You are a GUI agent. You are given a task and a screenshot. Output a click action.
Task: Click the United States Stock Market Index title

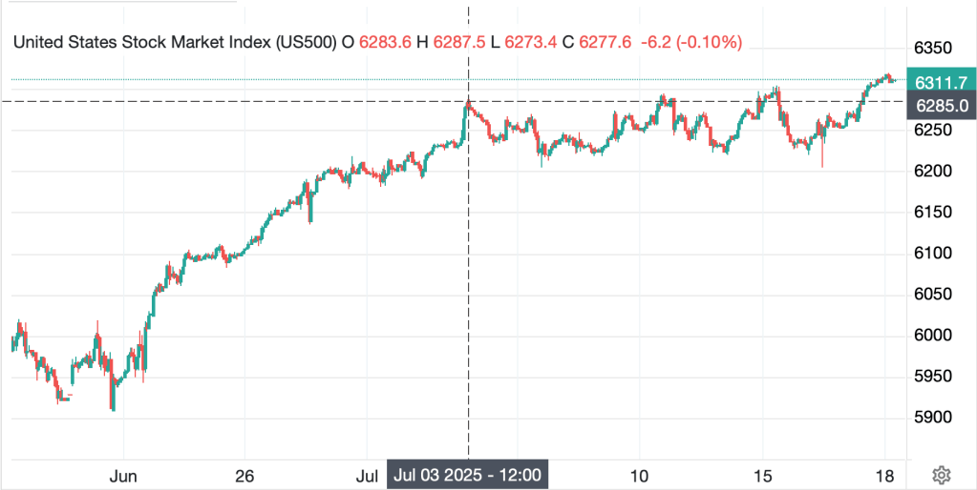(x=172, y=41)
